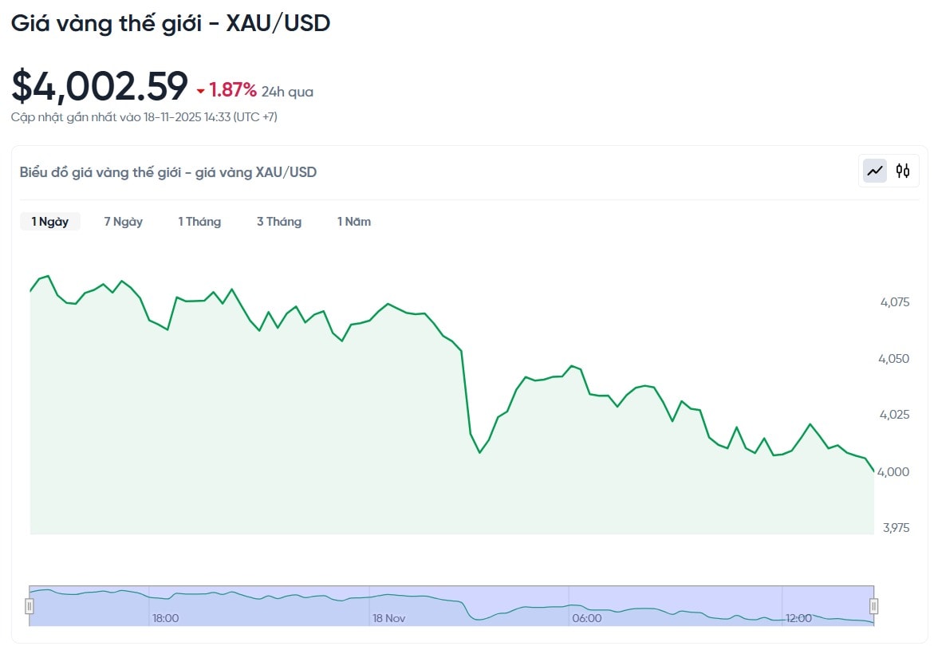Click the last update timestamp text
The image size is (934, 646).
tap(144, 117)
